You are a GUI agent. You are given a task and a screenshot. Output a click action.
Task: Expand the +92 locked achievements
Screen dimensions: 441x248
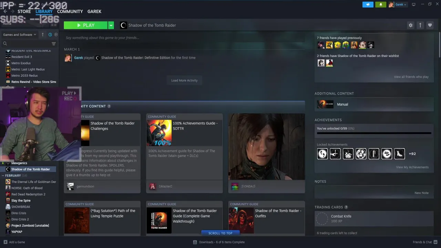pyautogui.click(x=412, y=154)
